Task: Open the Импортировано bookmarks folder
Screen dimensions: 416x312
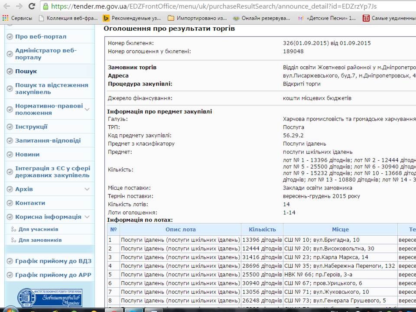Action: tap(171, 18)
